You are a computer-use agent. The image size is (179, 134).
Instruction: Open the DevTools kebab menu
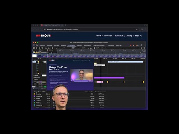click(144, 45)
